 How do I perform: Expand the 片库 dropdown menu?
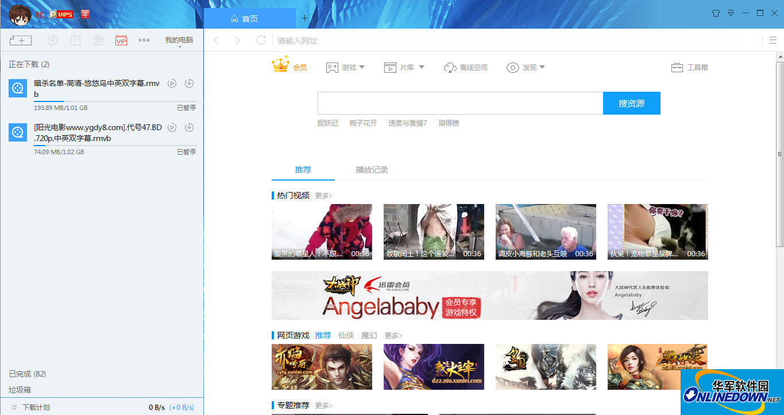(404, 67)
